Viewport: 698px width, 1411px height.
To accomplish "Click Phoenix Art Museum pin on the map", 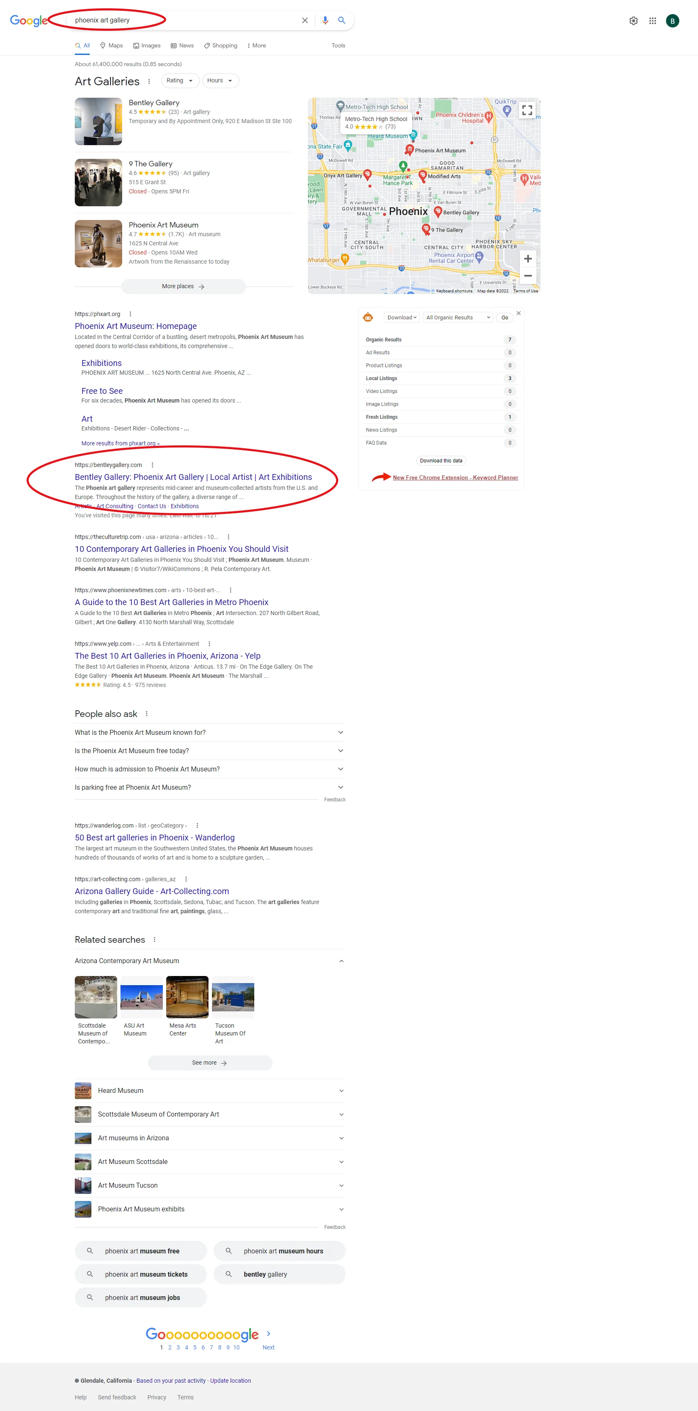I will coord(410,150).
